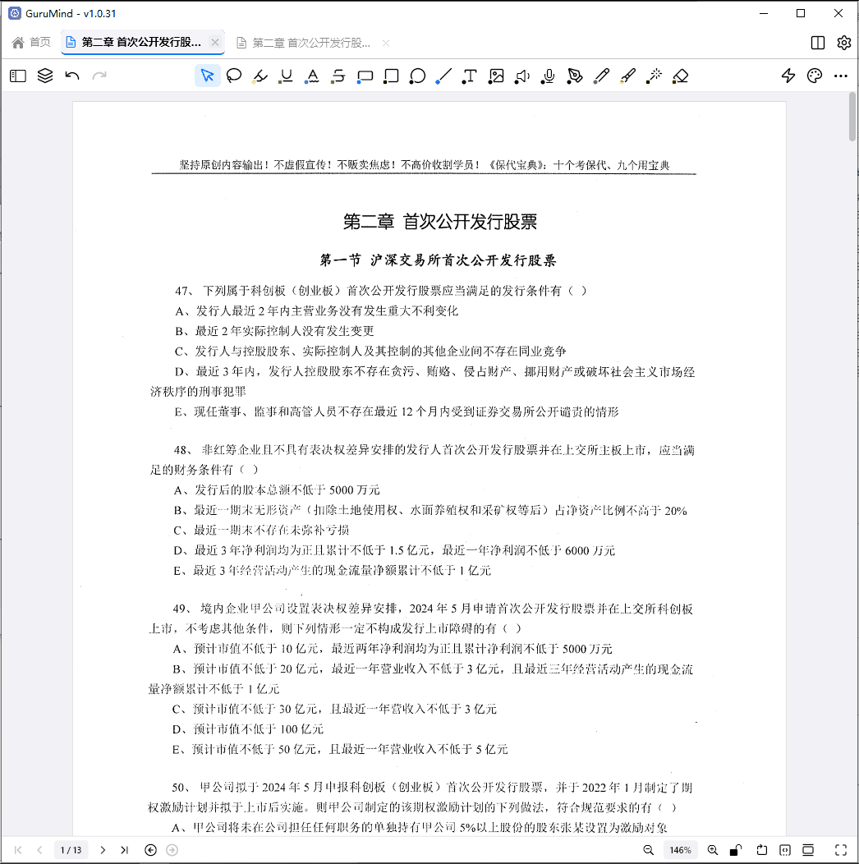The height and width of the screenshot is (864, 859).
Task: Open the lightning quick actions
Action: [x=788, y=76]
